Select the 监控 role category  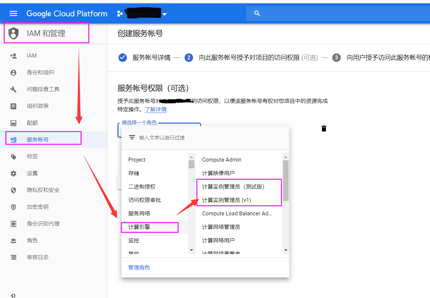(155, 241)
